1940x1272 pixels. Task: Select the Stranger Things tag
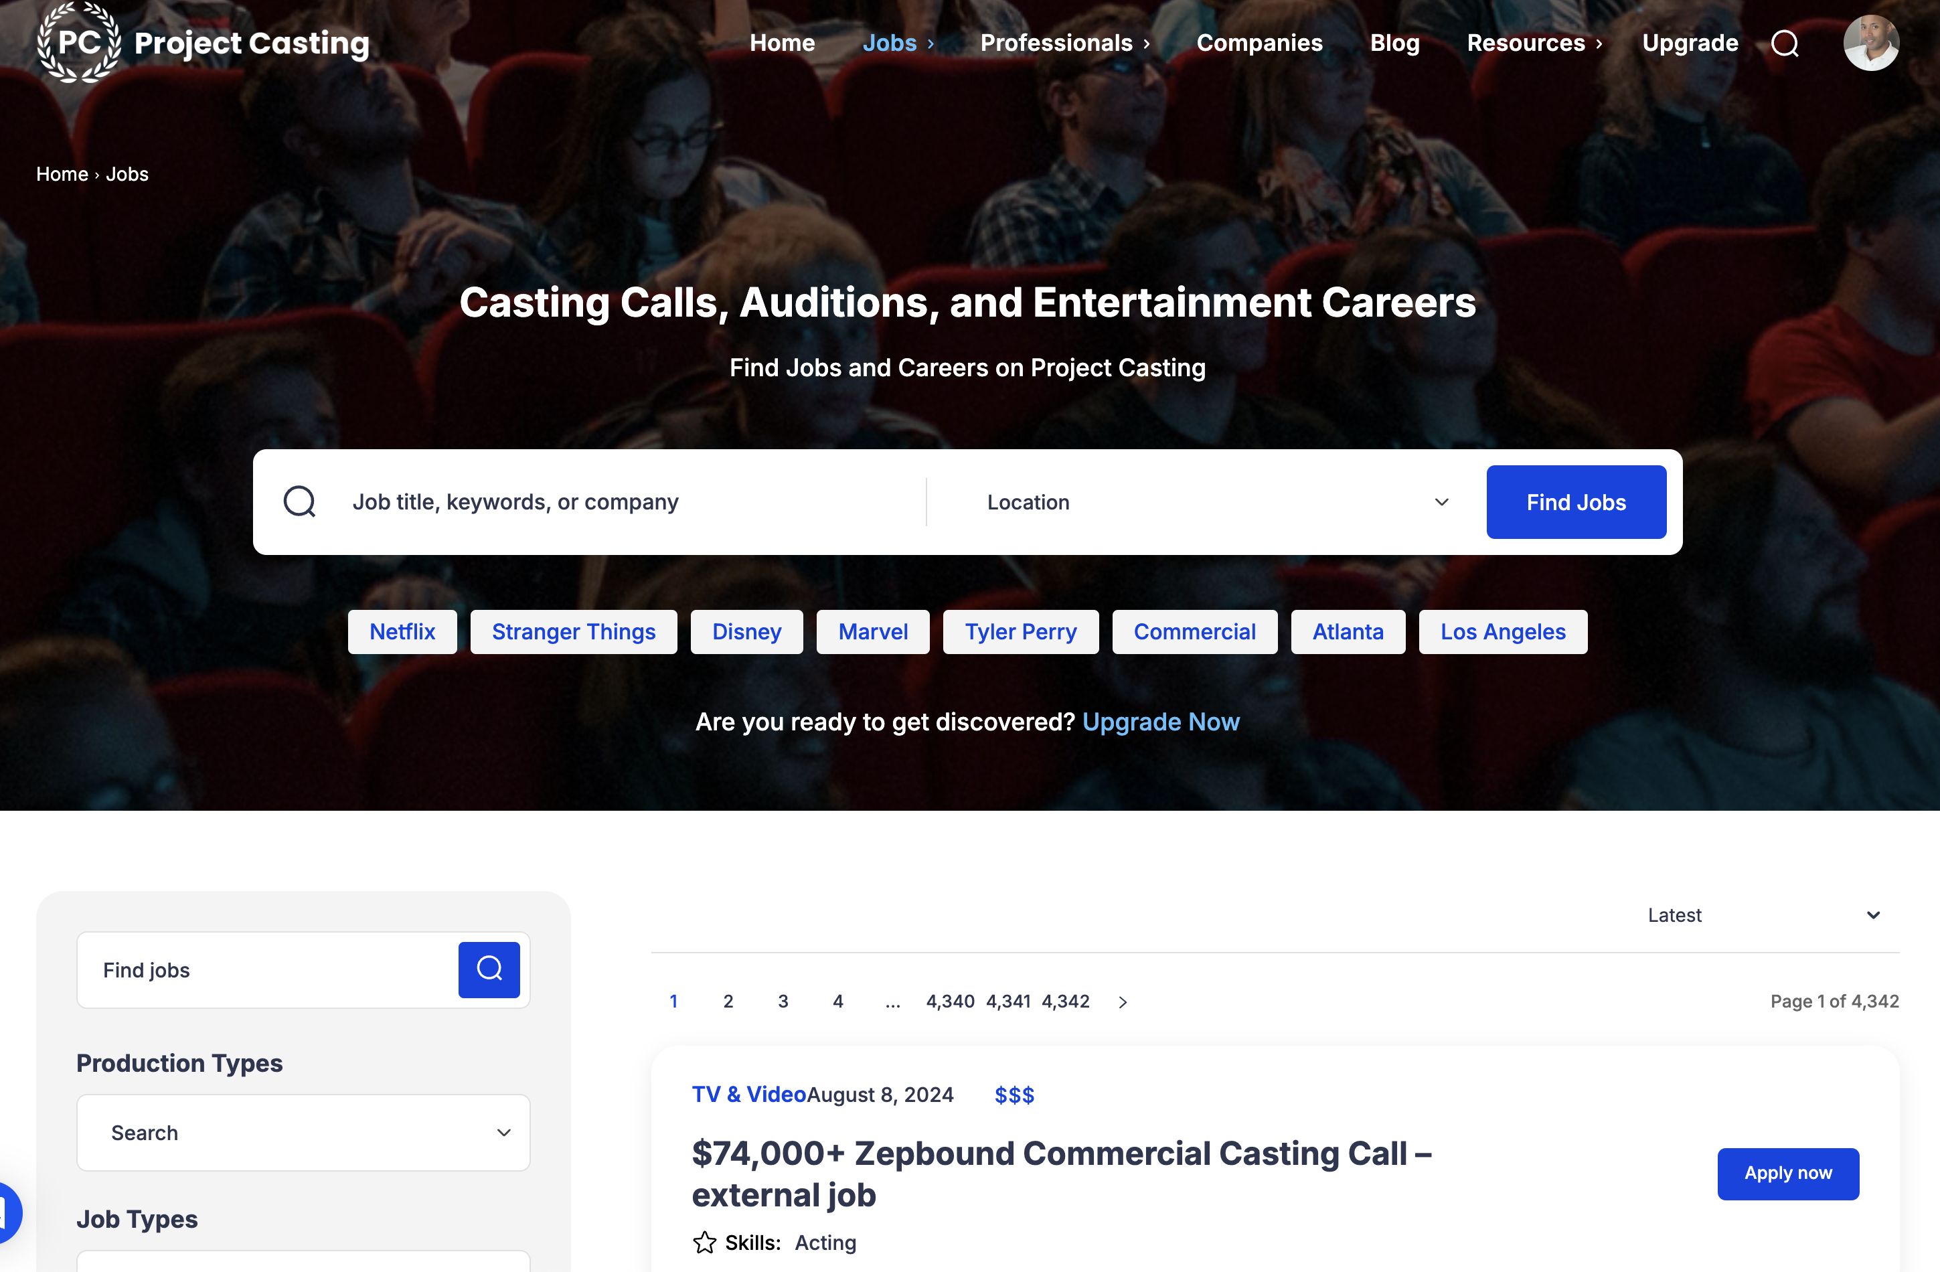pyautogui.click(x=573, y=632)
